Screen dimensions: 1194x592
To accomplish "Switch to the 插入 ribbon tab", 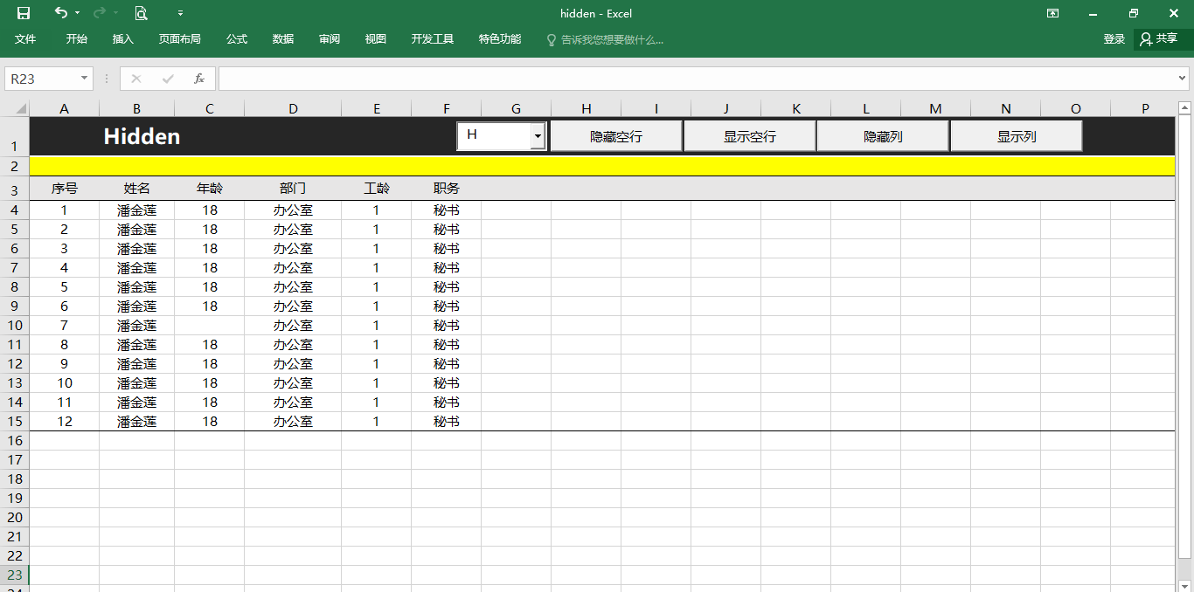I will 123,39.
